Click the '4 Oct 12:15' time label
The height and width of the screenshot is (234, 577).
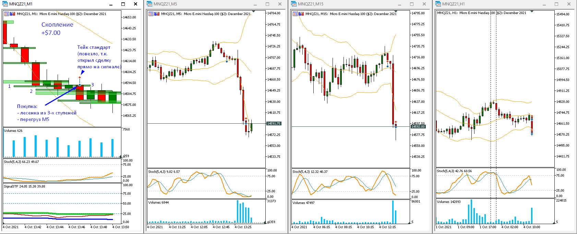click(387, 227)
